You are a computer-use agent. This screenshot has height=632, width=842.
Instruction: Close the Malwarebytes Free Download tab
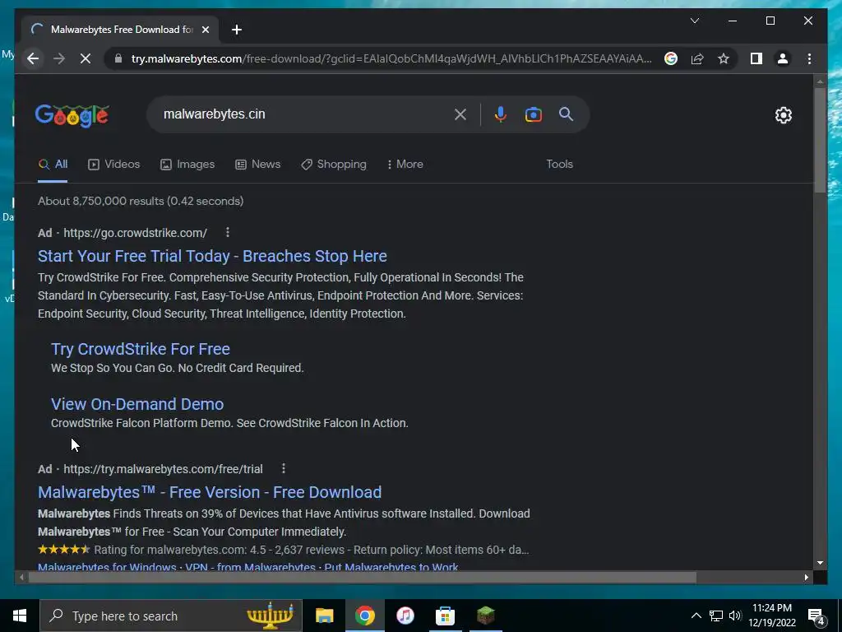pyautogui.click(x=205, y=30)
